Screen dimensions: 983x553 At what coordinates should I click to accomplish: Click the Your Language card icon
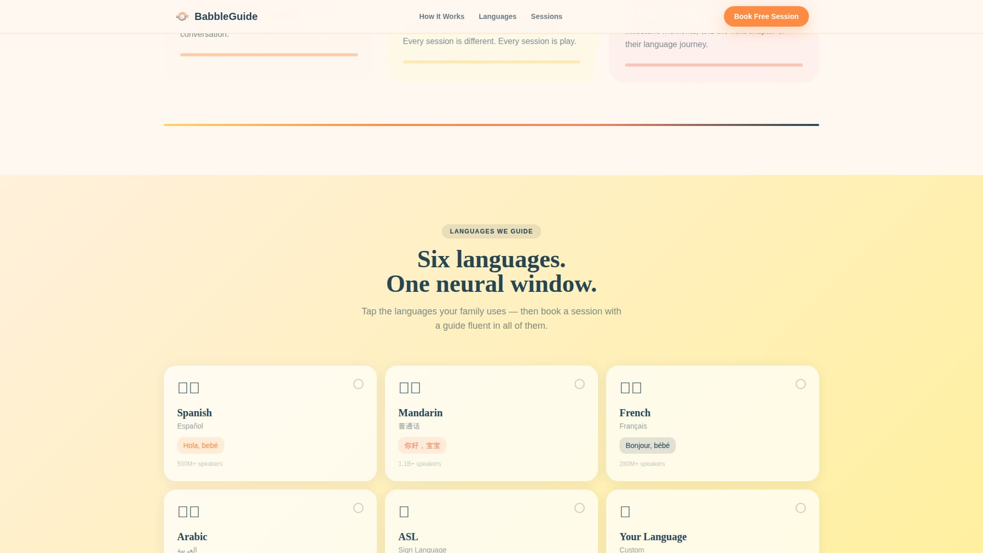625,512
